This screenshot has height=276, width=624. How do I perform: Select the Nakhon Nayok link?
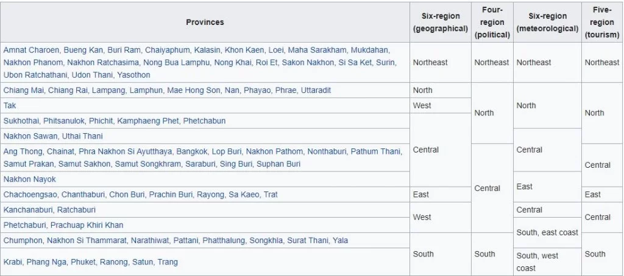29,179
